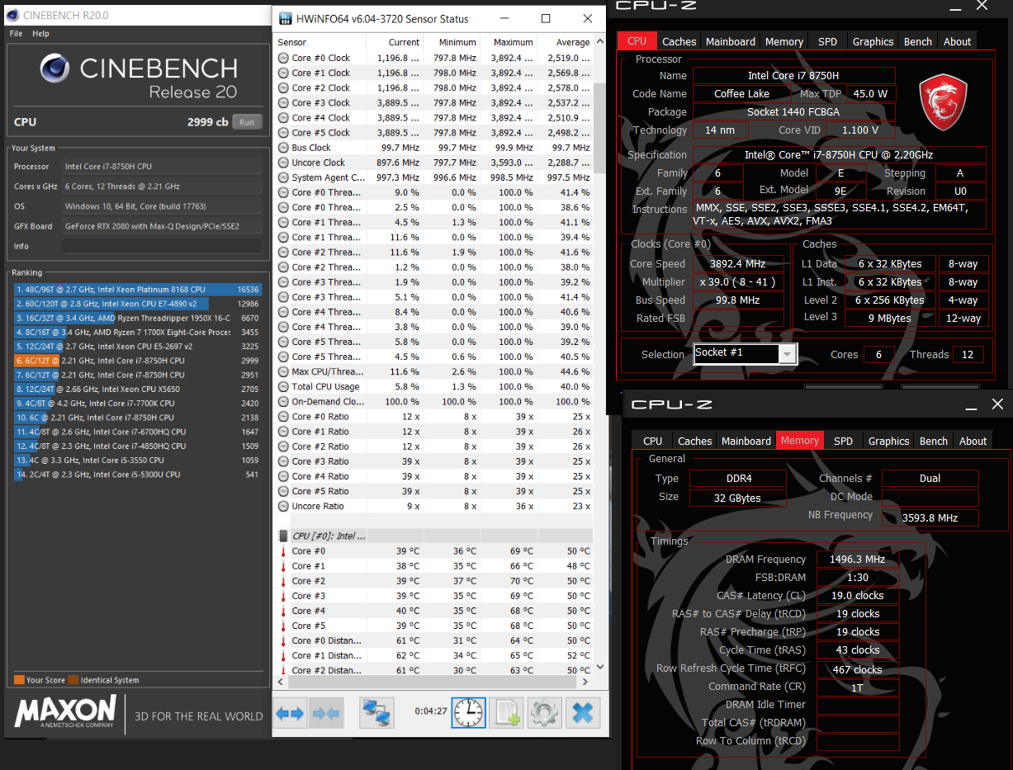Viewport: 1013px width, 770px height.
Task: Open the remote network monitoring icon in HWiNFO
Action: pos(376,712)
